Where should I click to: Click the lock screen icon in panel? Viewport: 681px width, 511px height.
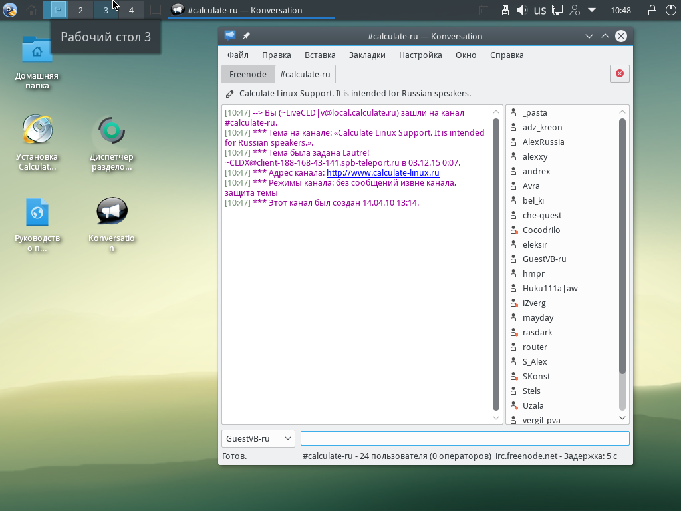point(652,10)
